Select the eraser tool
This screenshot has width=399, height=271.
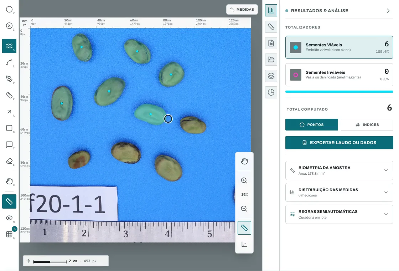coord(9,161)
